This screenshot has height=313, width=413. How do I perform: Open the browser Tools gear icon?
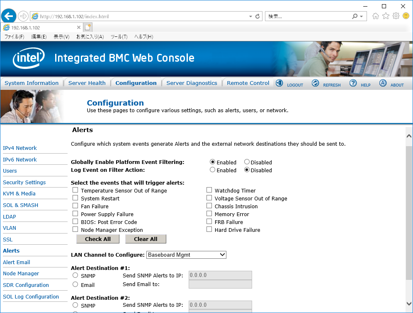coord(396,16)
